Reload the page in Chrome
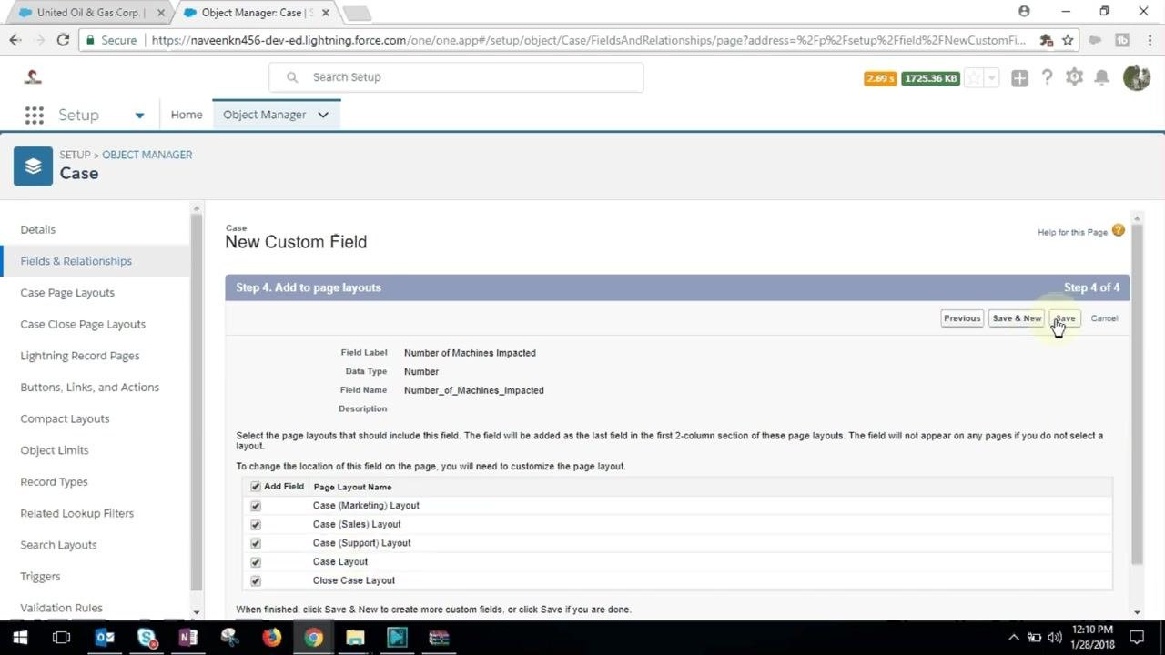Viewport: 1165px width, 655px height. (63, 40)
